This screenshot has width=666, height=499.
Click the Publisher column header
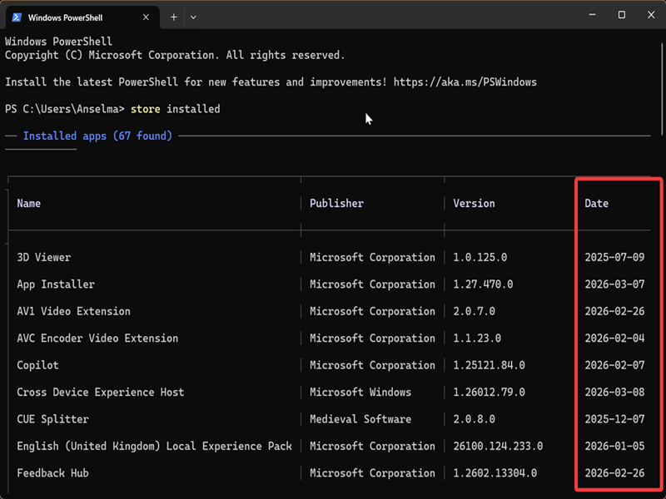pyautogui.click(x=336, y=203)
